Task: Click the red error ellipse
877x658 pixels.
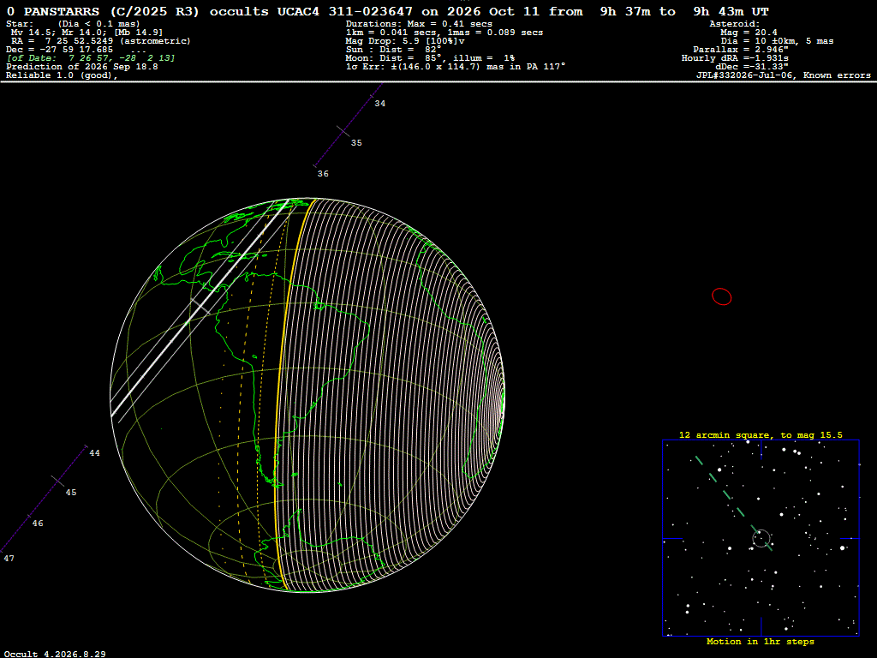Action: [x=721, y=296]
